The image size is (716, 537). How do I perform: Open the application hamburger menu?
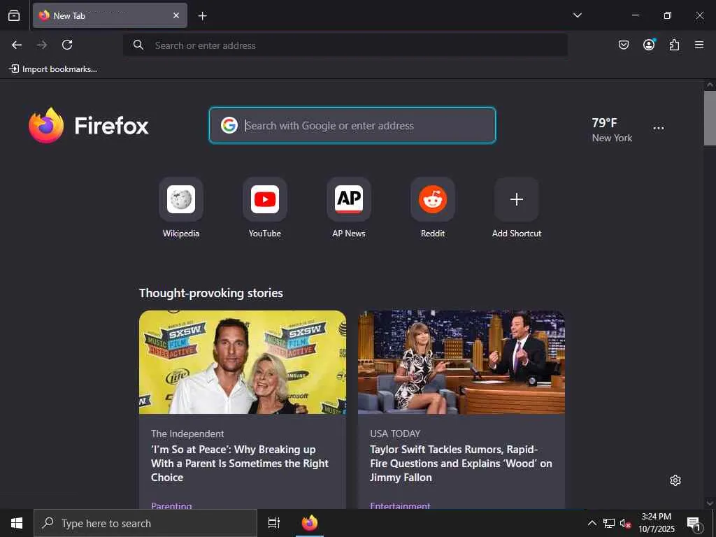(x=699, y=45)
